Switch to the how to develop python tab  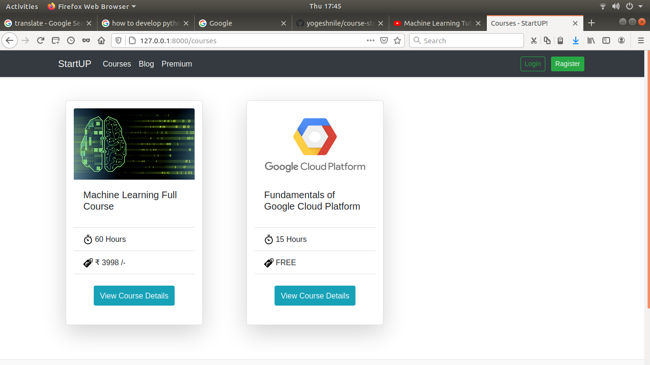(x=146, y=23)
